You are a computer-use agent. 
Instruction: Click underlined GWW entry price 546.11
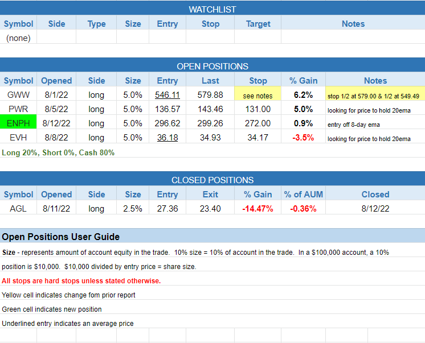point(167,95)
